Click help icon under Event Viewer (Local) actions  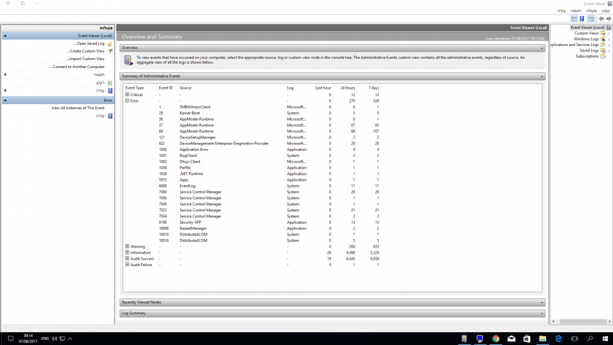pyautogui.click(x=110, y=91)
